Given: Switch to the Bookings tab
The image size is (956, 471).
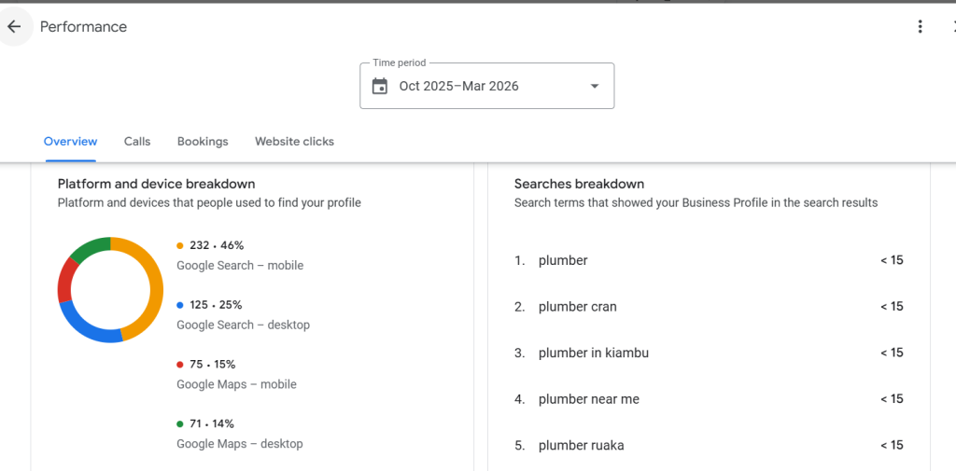Looking at the screenshot, I should 203,142.
